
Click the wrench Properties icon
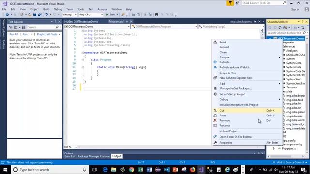click(x=215, y=142)
